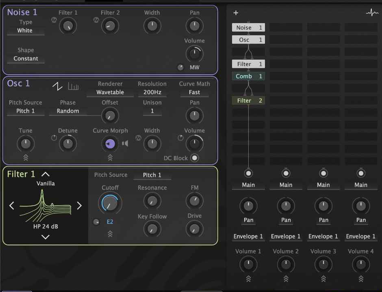Open Phase dropdown showing Random

coord(68,111)
